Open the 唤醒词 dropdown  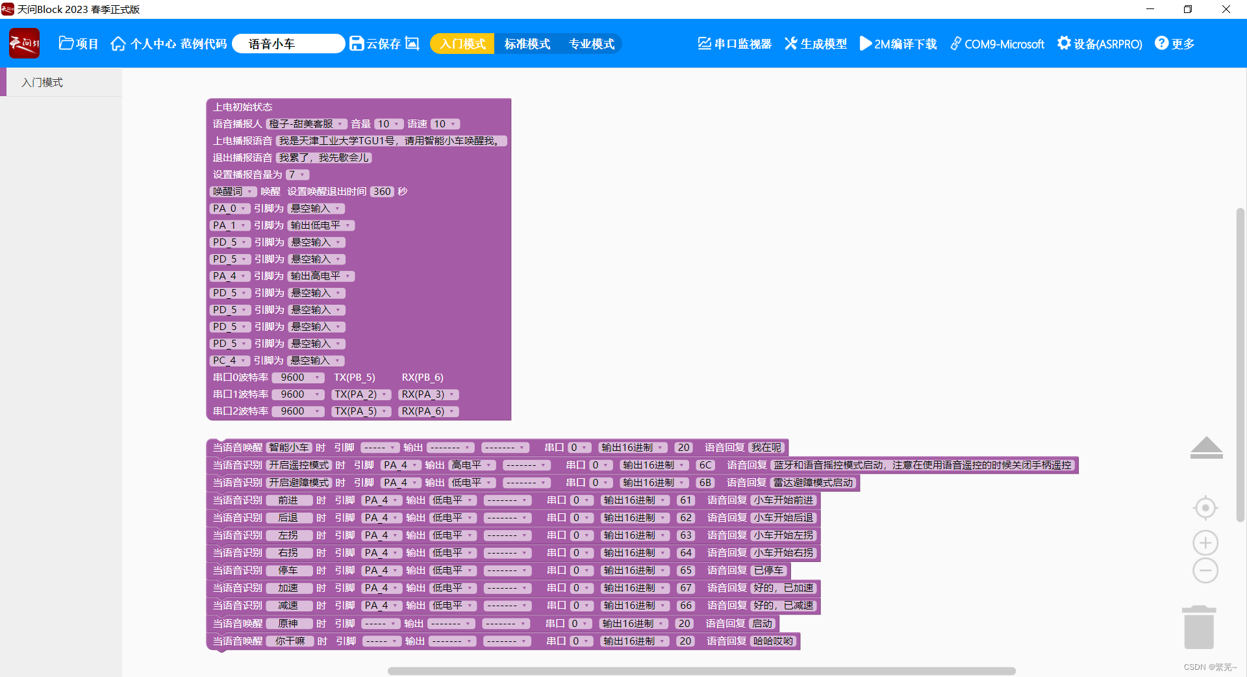pos(233,192)
